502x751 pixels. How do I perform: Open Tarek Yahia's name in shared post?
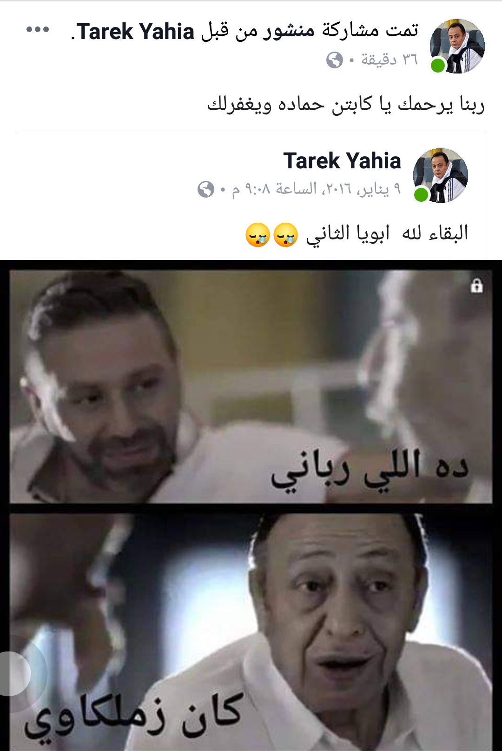click(x=342, y=161)
